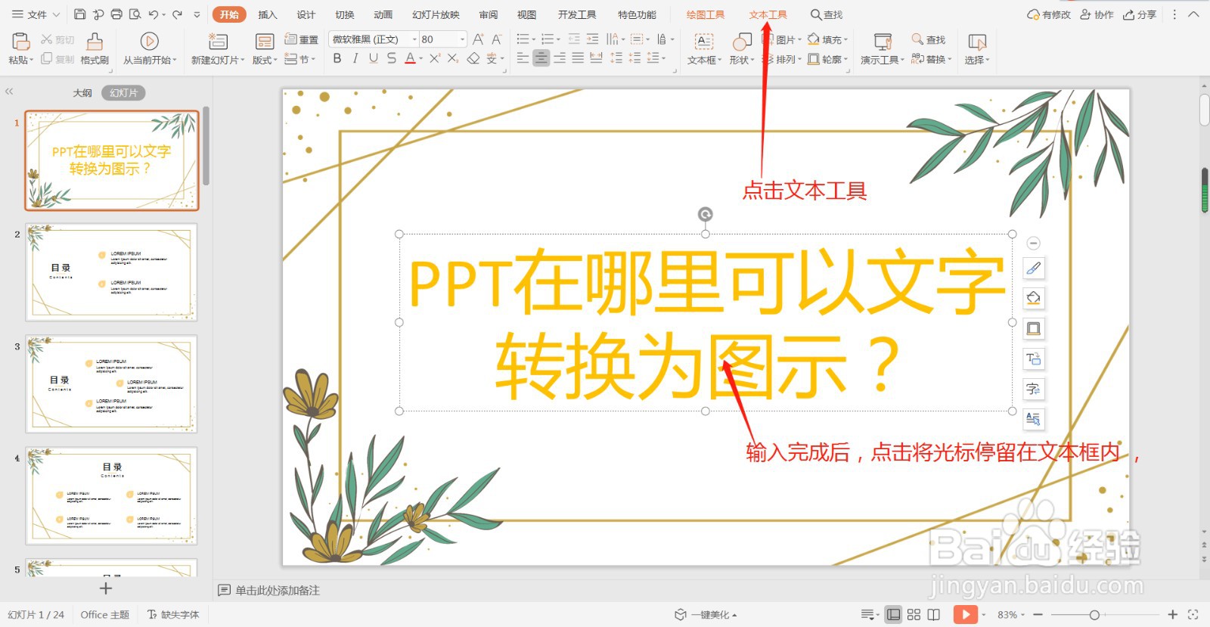
Task: Toggle center text alignment
Action: (541, 58)
